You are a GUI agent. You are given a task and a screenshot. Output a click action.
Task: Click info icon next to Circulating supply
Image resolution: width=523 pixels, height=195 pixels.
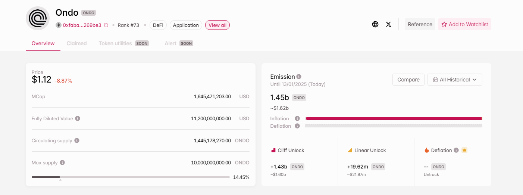pos(77,140)
